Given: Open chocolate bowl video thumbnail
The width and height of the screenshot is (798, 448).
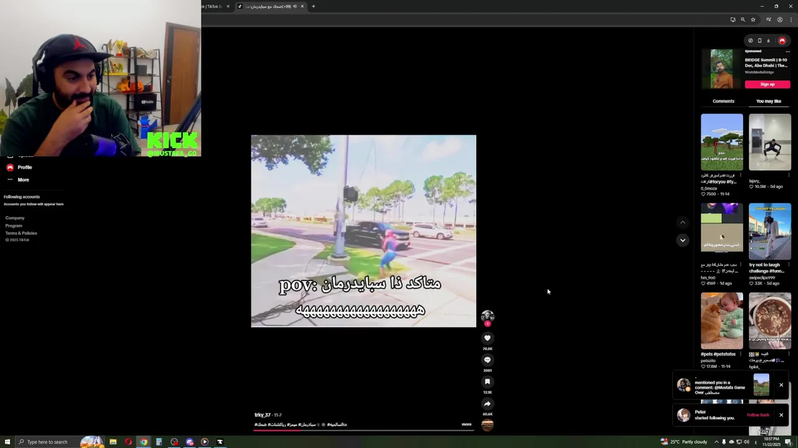Looking at the screenshot, I should tap(770, 321).
